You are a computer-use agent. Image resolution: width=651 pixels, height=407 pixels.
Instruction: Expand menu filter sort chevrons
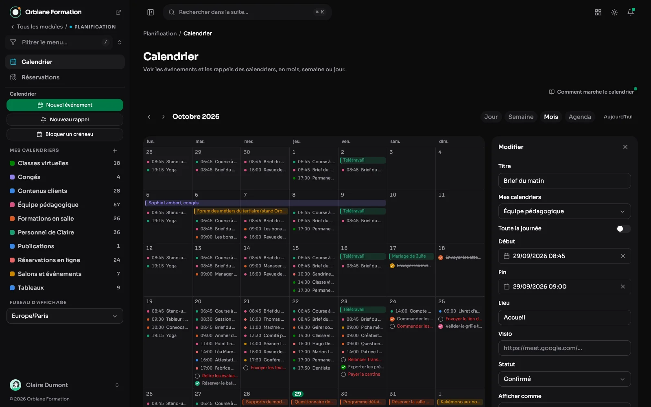(x=120, y=42)
